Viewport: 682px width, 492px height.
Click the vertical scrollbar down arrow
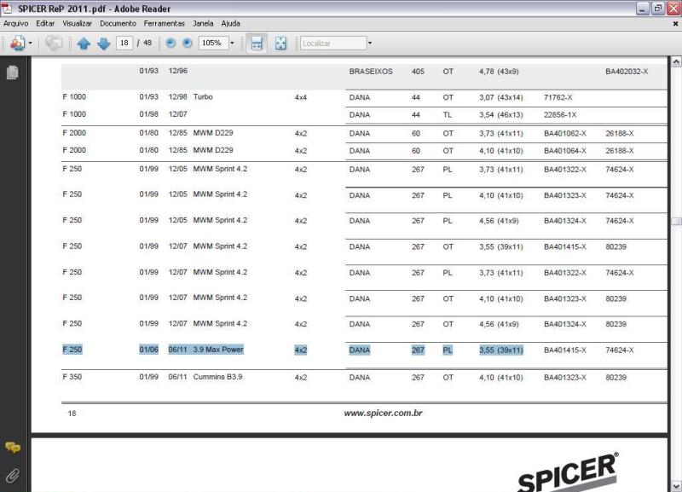(x=676, y=486)
